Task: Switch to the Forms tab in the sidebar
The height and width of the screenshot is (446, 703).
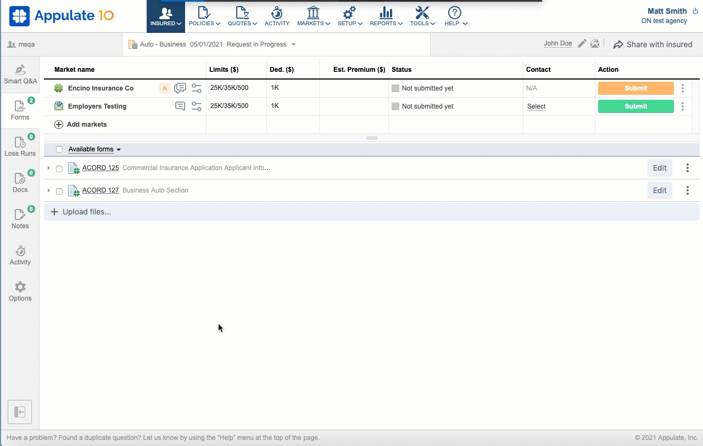Action: pos(20,111)
